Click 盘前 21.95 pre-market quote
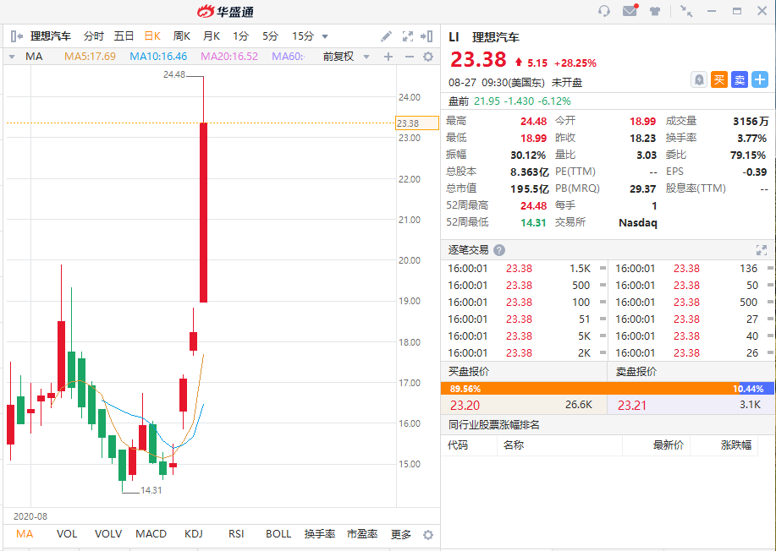The width and height of the screenshot is (776, 551). [509, 101]
